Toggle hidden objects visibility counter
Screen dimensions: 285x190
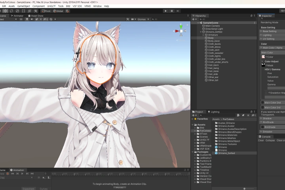pos(46,19)
